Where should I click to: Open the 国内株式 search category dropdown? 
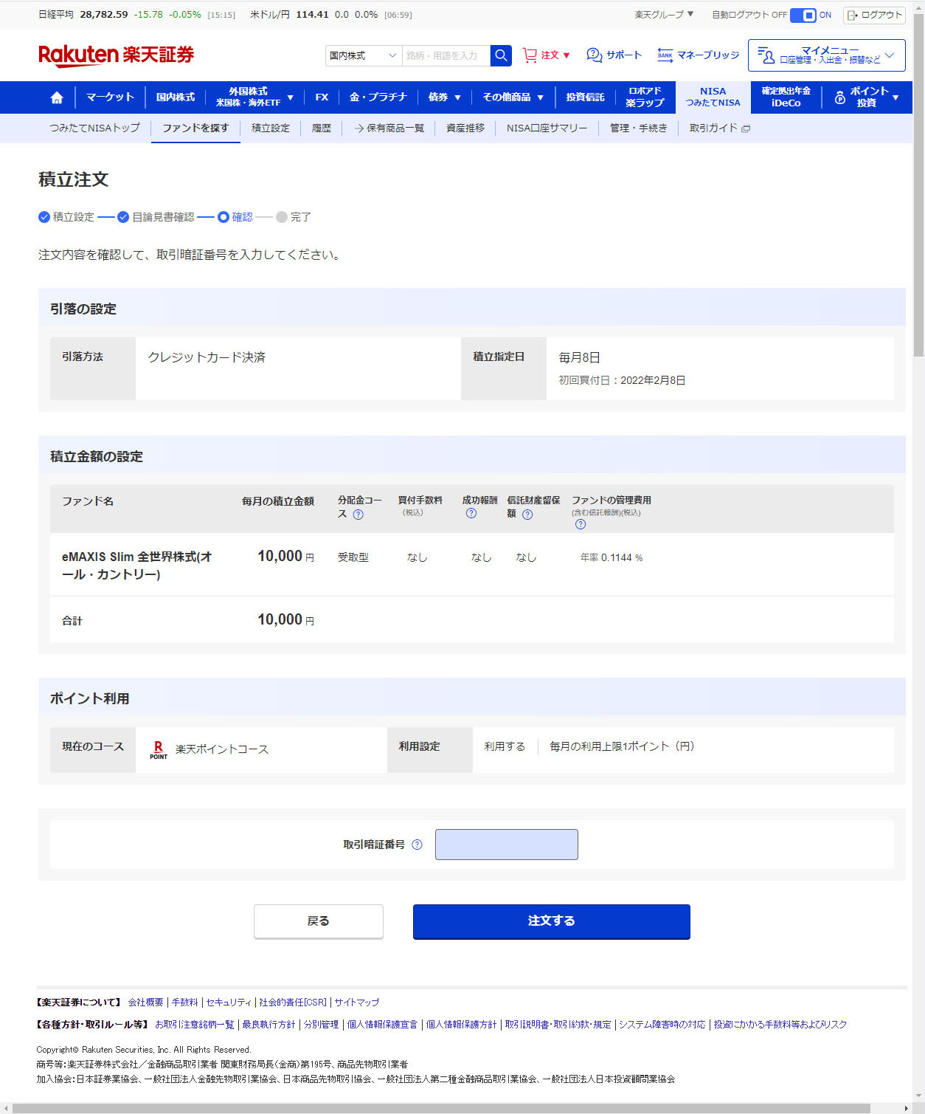point(363,55)
